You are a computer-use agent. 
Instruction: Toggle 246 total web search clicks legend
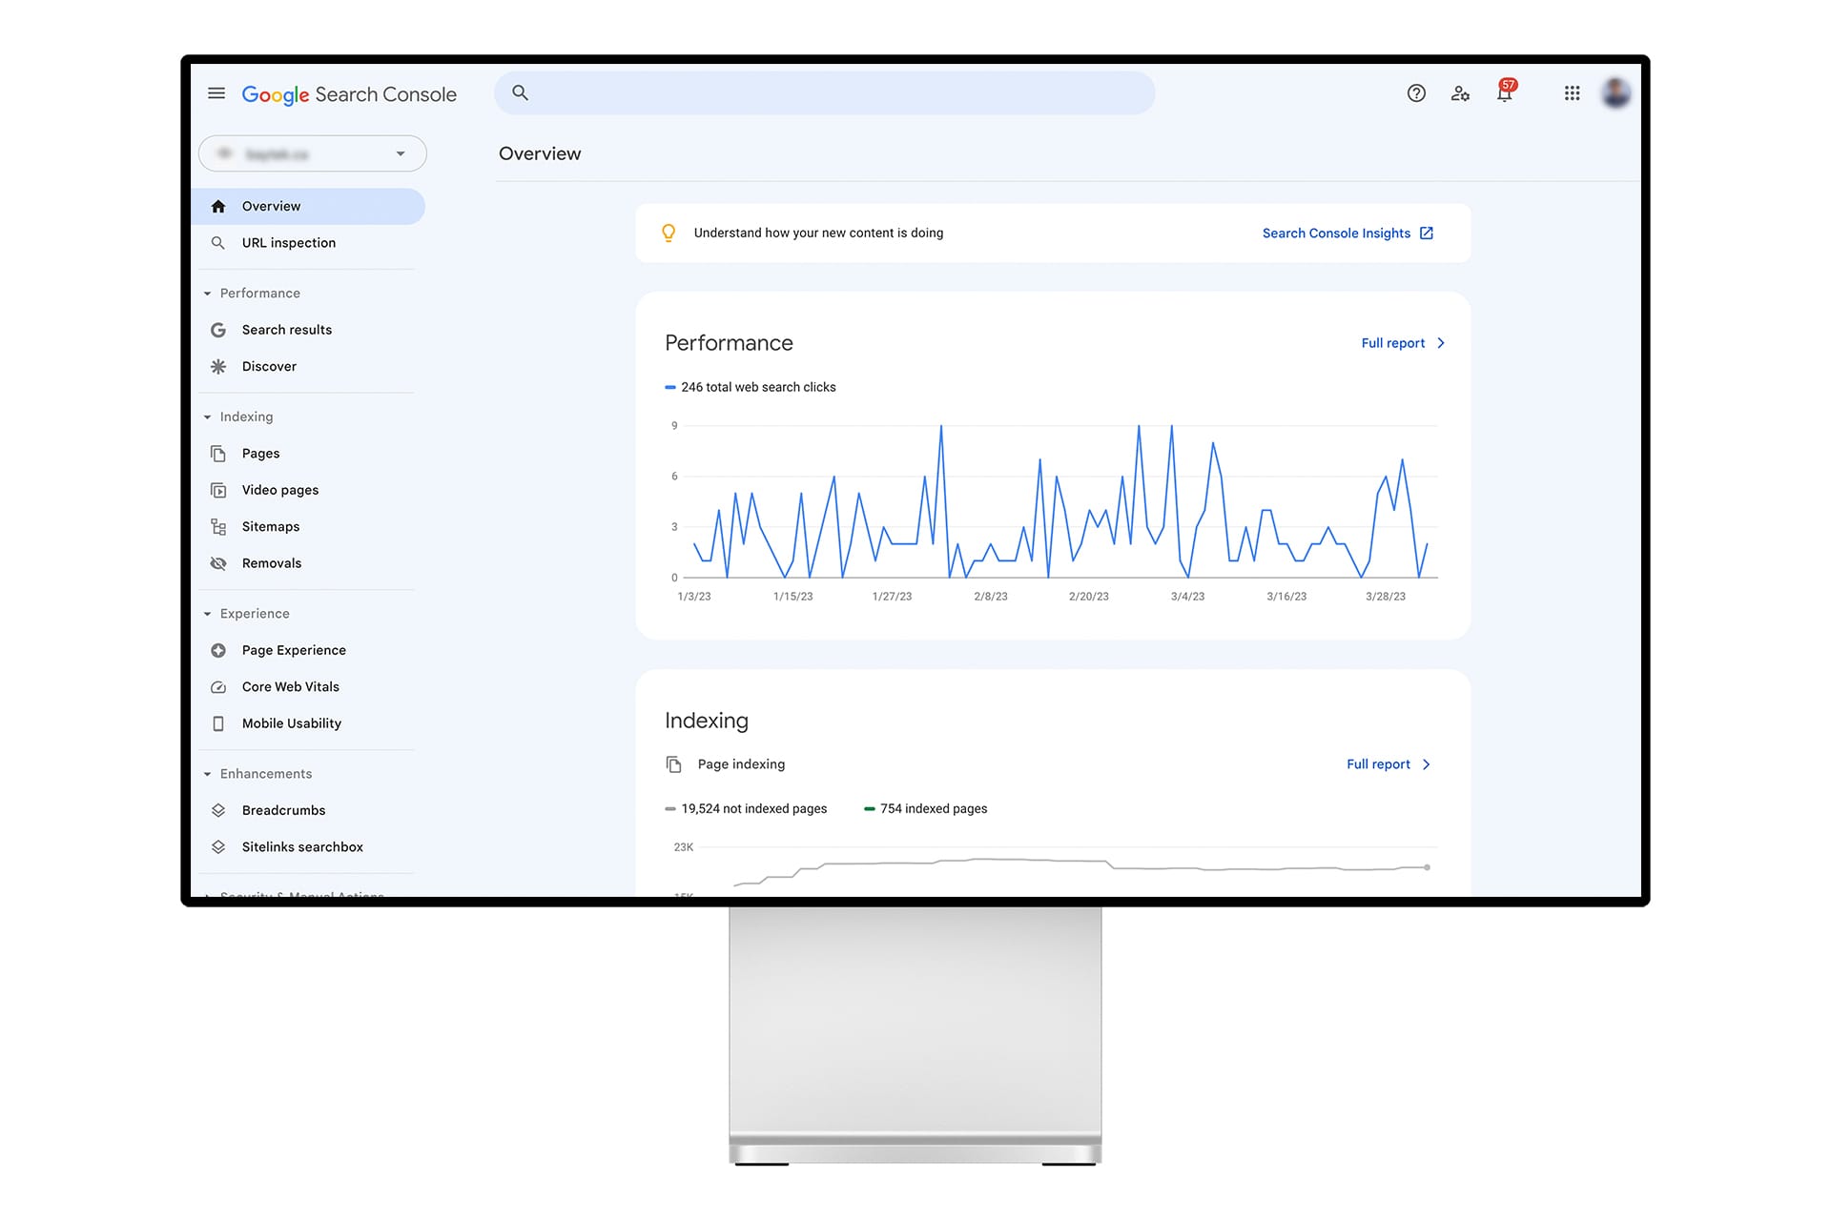pyautogui.click(x=751, y=387)
